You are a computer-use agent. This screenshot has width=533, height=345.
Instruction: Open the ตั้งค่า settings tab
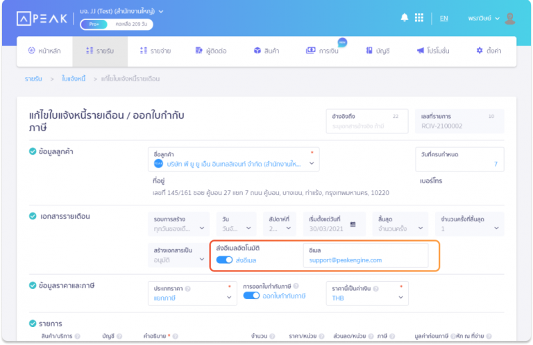489,51
